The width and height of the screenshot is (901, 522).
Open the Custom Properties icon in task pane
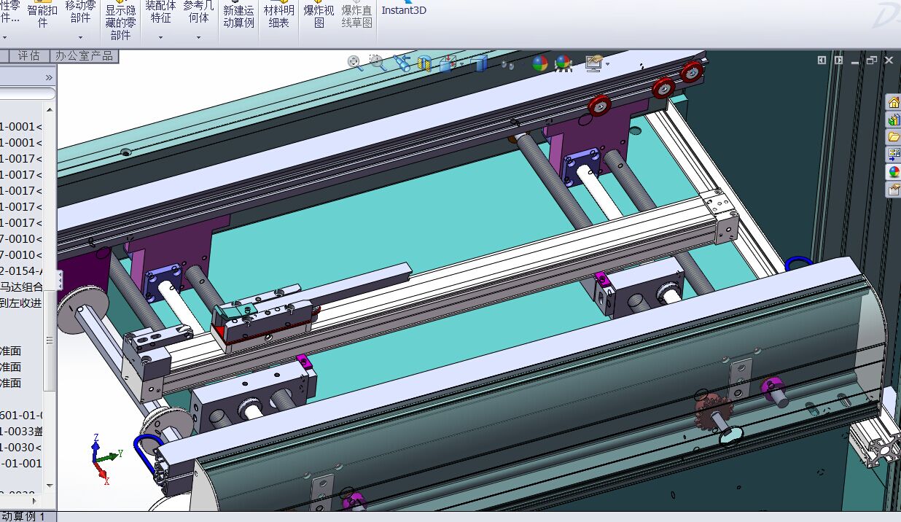(x=893, y=190)
